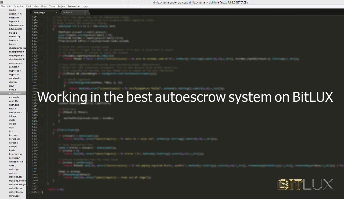Select escrow.h in the sidebar file list
This screenshot has height=199, width=344.
[14, 97]
